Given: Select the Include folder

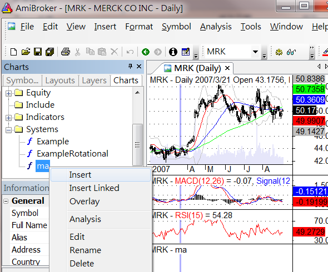Looking at the screenshot, I should 40,105.
